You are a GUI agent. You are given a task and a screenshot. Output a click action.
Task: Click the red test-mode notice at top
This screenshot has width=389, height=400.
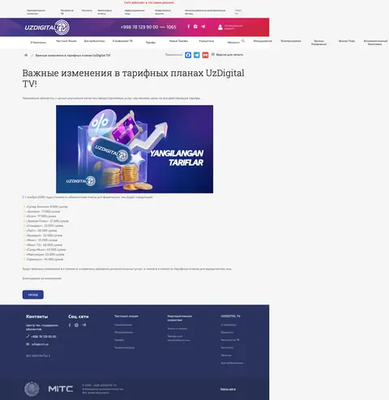tap(149, 2)
